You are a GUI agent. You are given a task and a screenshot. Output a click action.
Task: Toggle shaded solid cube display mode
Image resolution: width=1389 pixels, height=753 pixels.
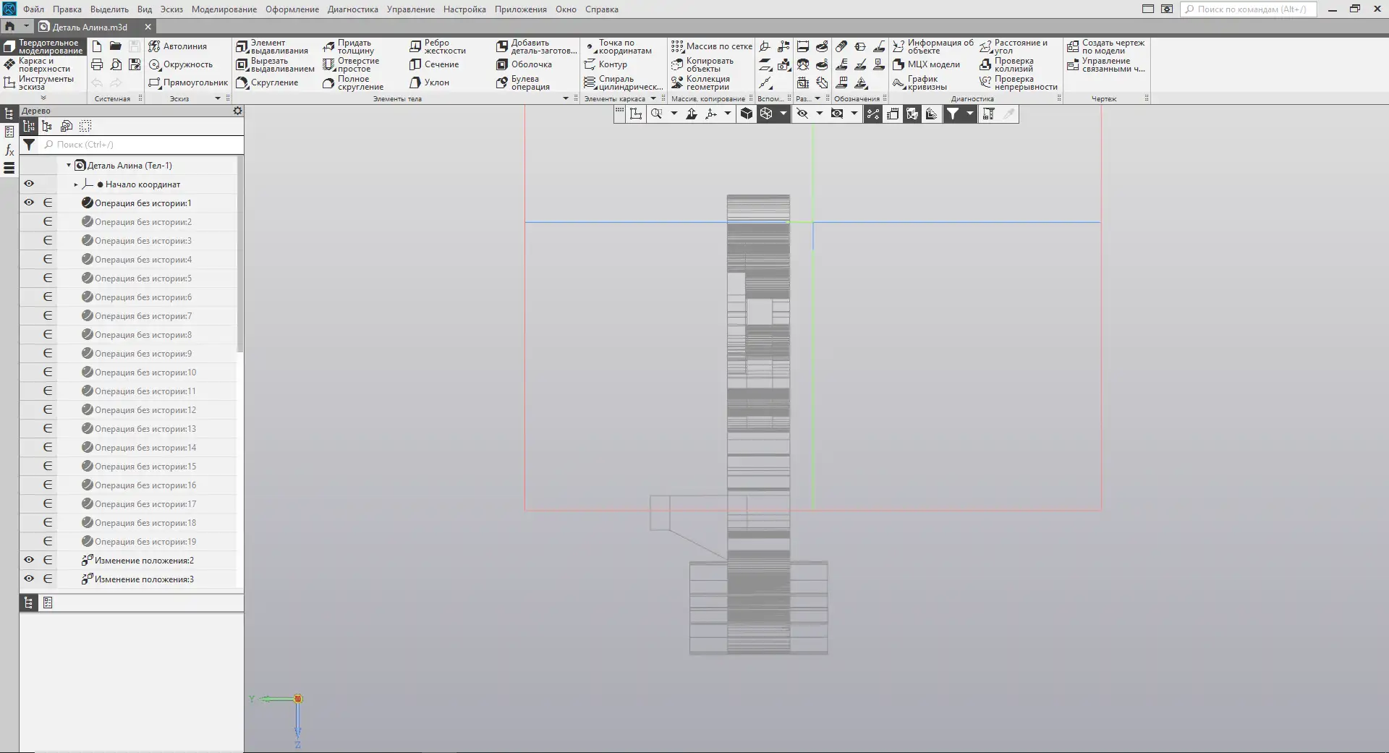(x=747, y=114)
